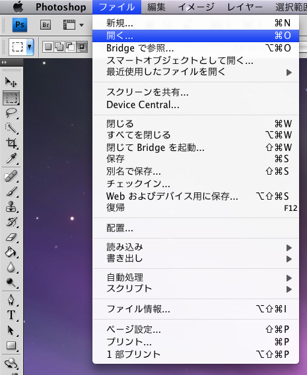307x375 pixels.
Task: Select the Dodge tool
Action: [x=11, y=283]
